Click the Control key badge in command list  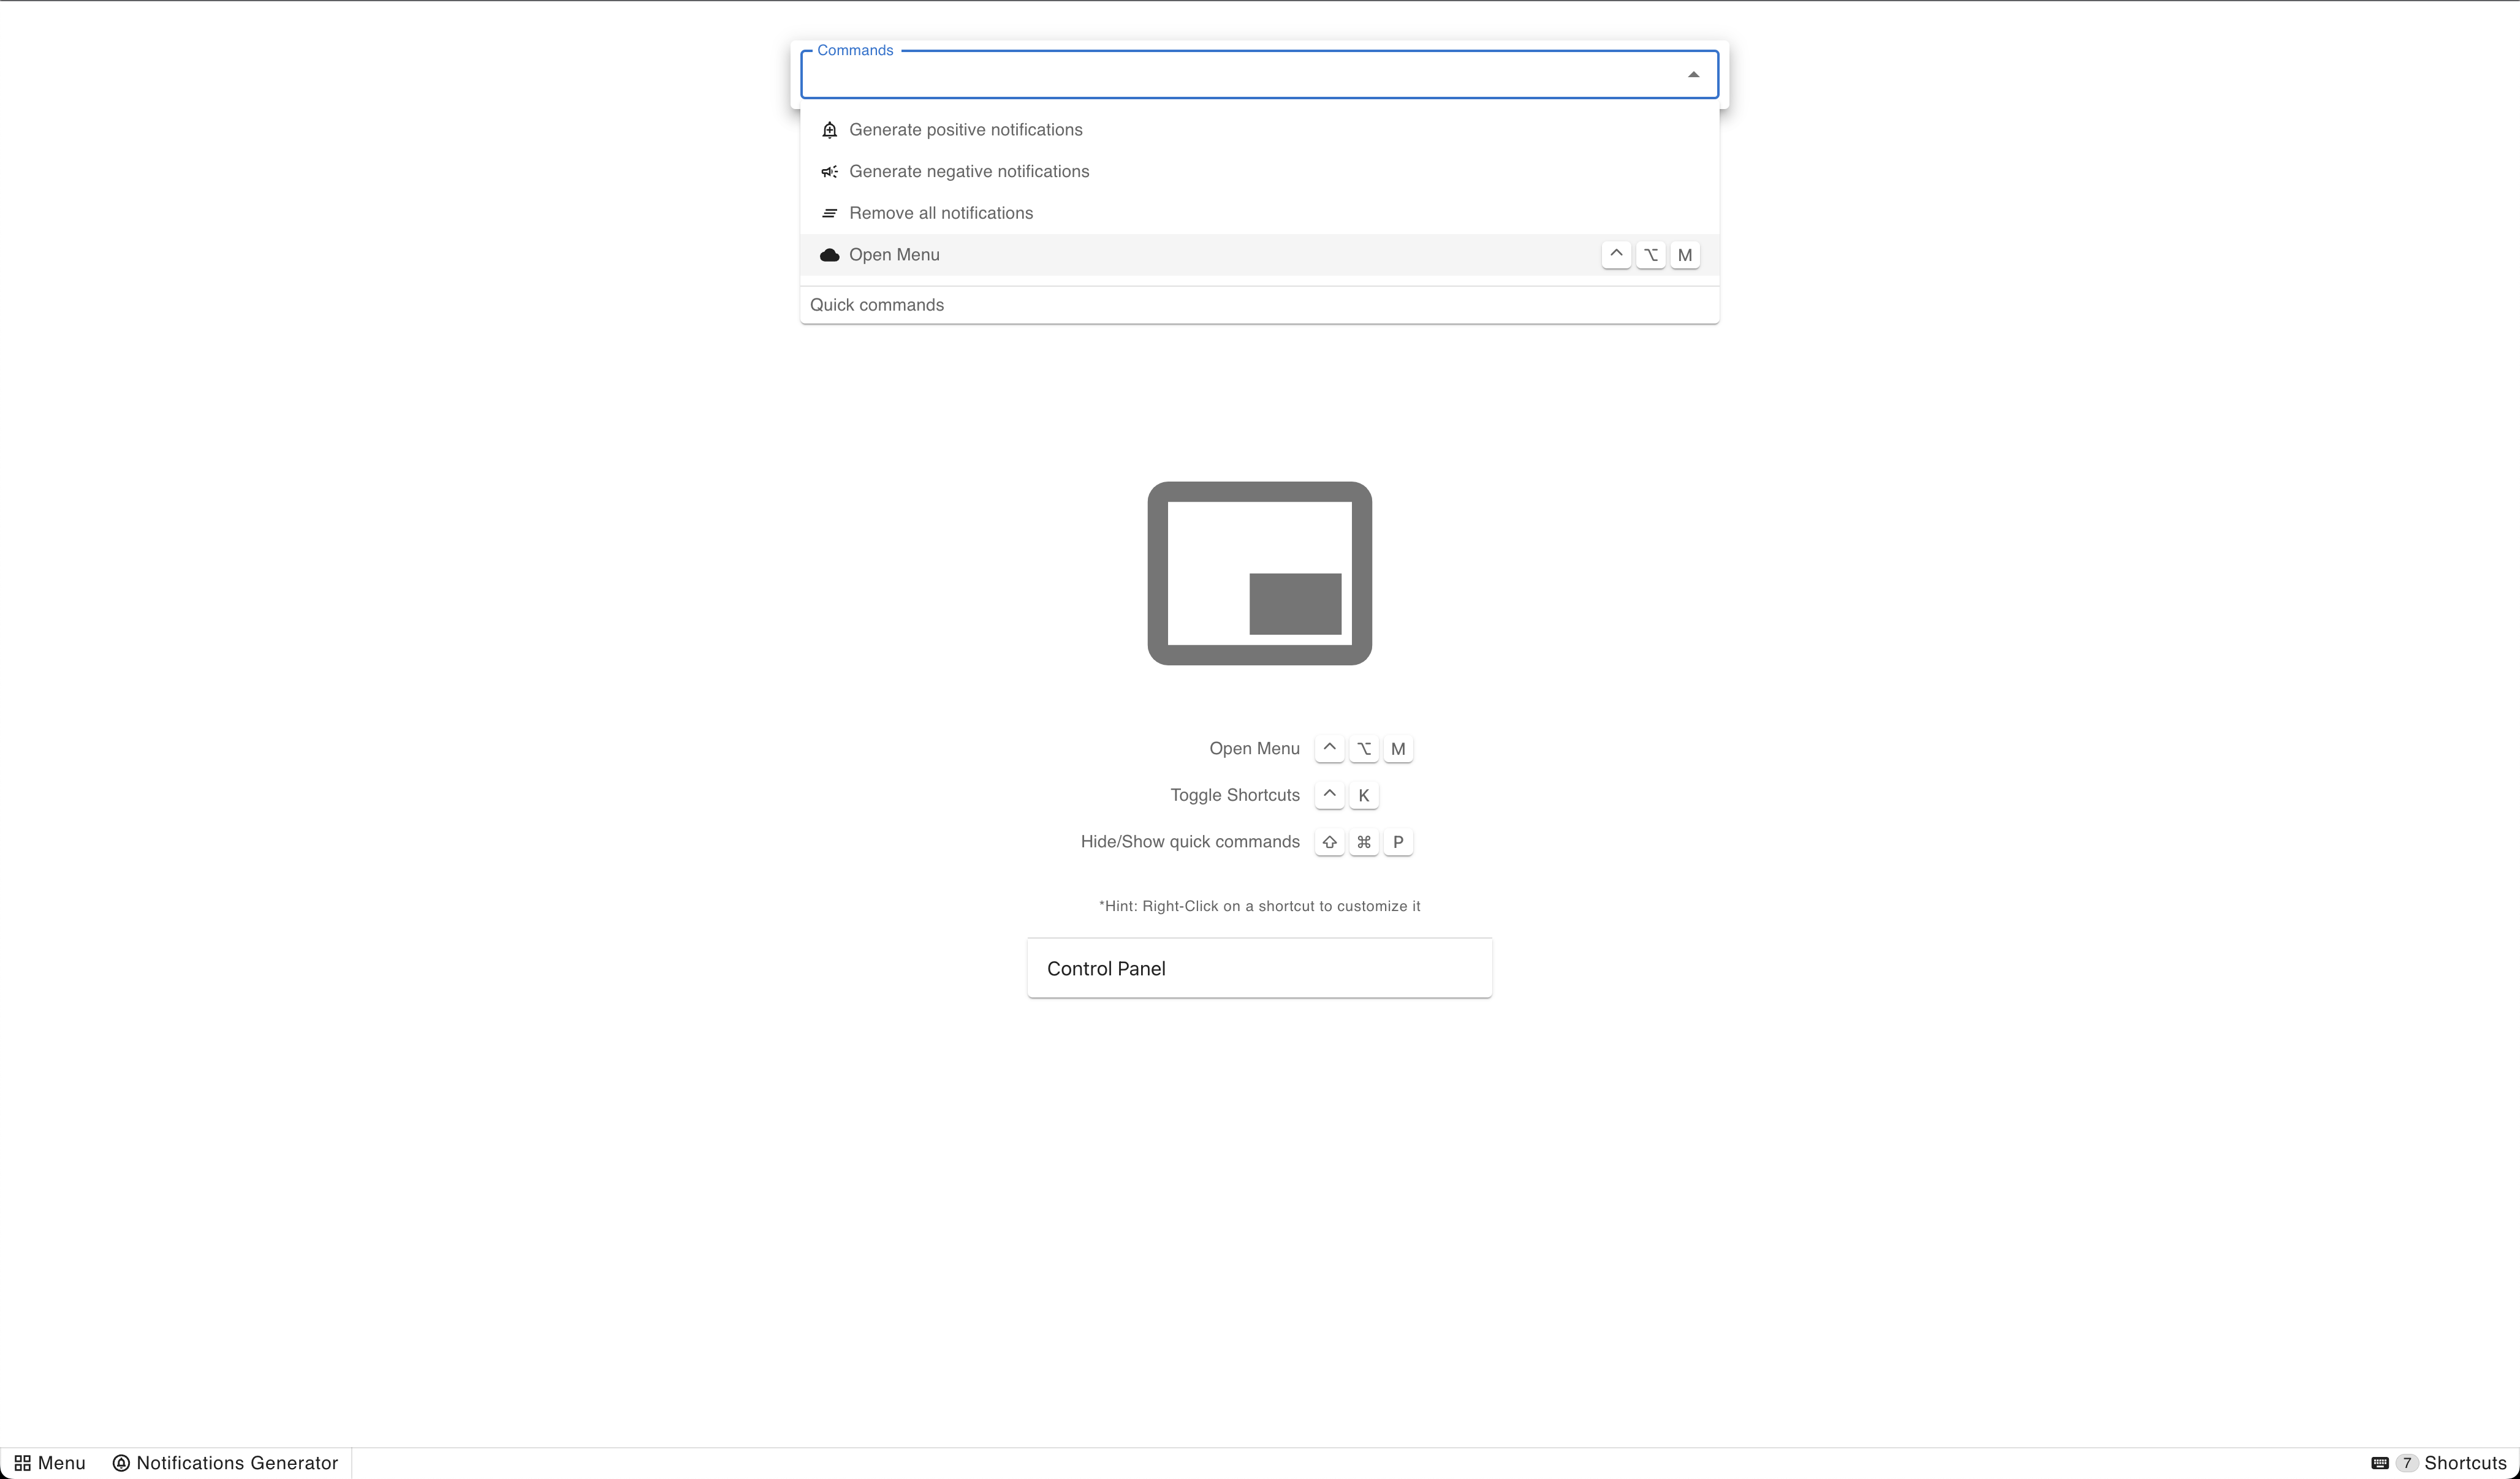click(x=1616, y=255)
